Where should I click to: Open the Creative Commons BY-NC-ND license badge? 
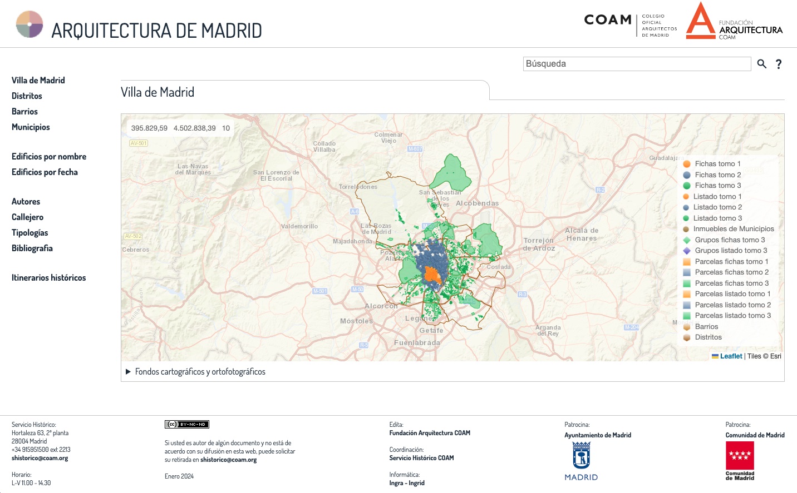point(186,424)
